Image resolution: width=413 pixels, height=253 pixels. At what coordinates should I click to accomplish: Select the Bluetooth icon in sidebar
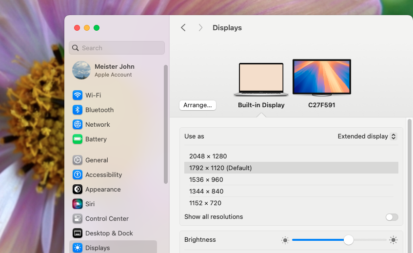pyautogui.click(x=78, y=110)
